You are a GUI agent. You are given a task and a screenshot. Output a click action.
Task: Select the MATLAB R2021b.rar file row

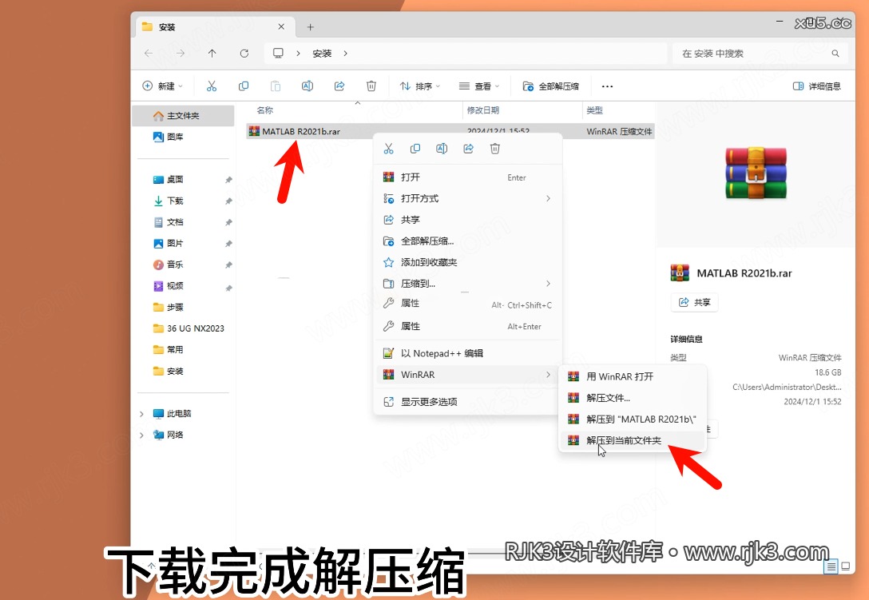450,131
